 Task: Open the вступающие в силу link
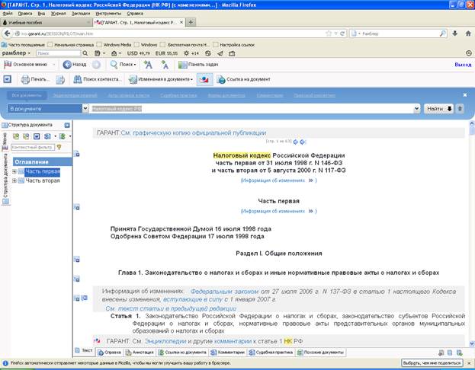click(193, 299)
